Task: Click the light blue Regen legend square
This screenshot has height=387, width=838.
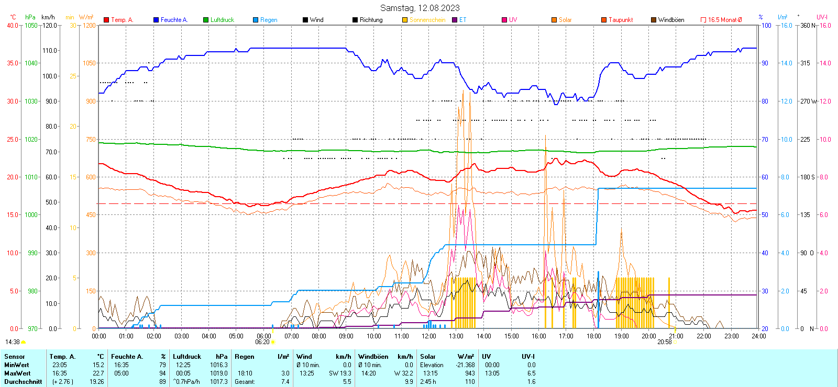Action: (x=256, y=20)
